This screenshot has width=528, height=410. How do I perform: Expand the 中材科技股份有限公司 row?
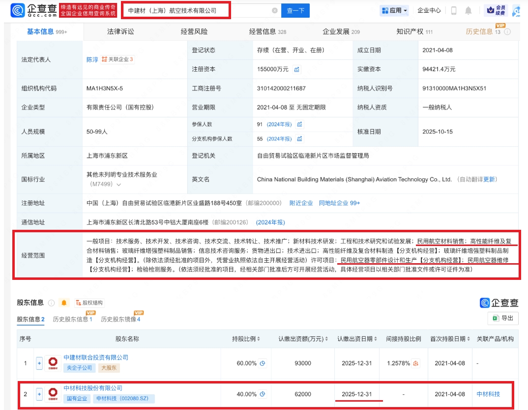[x=39, y=394]
